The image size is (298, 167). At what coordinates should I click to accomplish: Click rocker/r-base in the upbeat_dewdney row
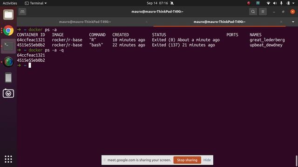[67, 45]
